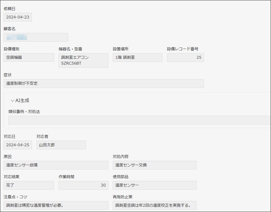The image size is (271, 212).
Task: Click the 作業時間 field showing 30
Action: (84, 185)
